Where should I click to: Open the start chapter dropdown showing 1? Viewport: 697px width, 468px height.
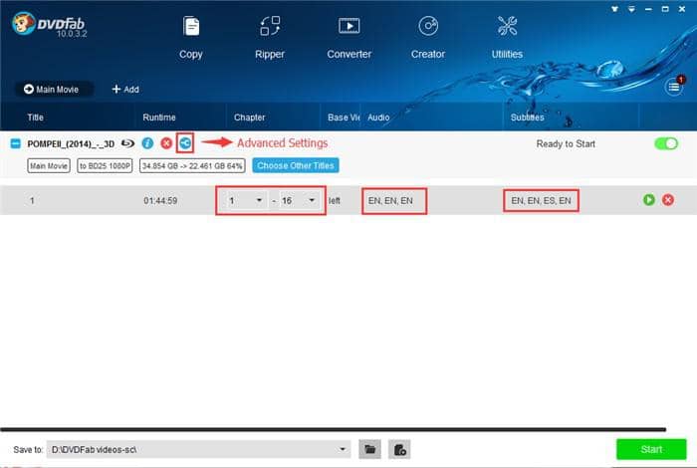[x=246, y=200]
